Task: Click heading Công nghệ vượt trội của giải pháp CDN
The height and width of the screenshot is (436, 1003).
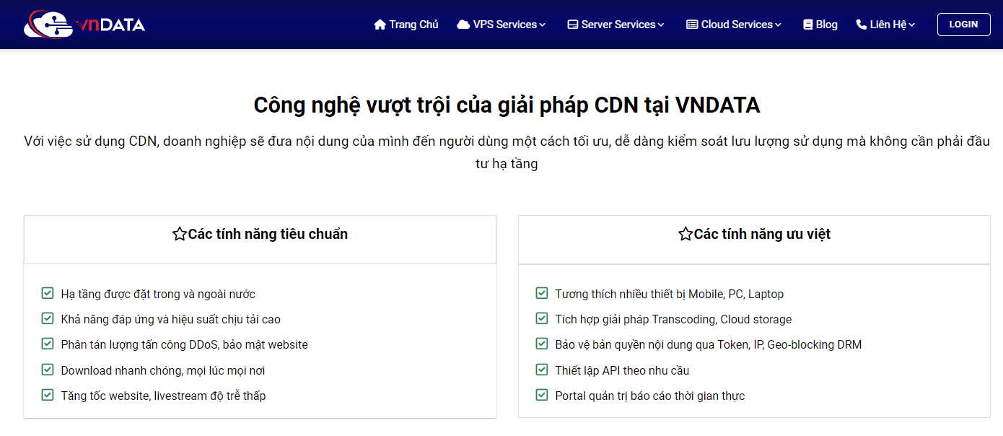Action: pyautogui.click(x=507, y=105)
